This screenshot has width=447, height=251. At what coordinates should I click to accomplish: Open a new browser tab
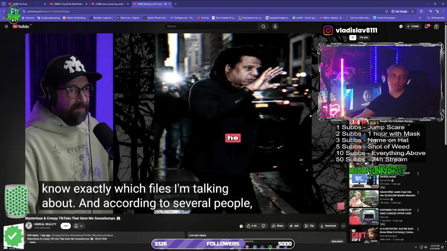tap(176, 4)
